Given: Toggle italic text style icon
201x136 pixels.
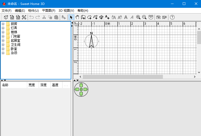Looking at the screenshot, I should (x=132, y=17).
